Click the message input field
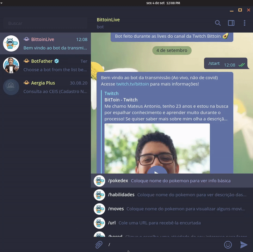 pyautogui.click(x=164, y=245)
